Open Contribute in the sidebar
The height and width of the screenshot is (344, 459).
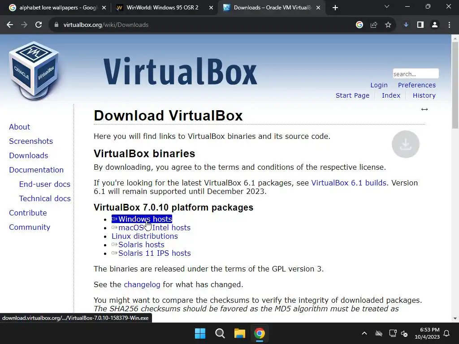coord(28,213)
